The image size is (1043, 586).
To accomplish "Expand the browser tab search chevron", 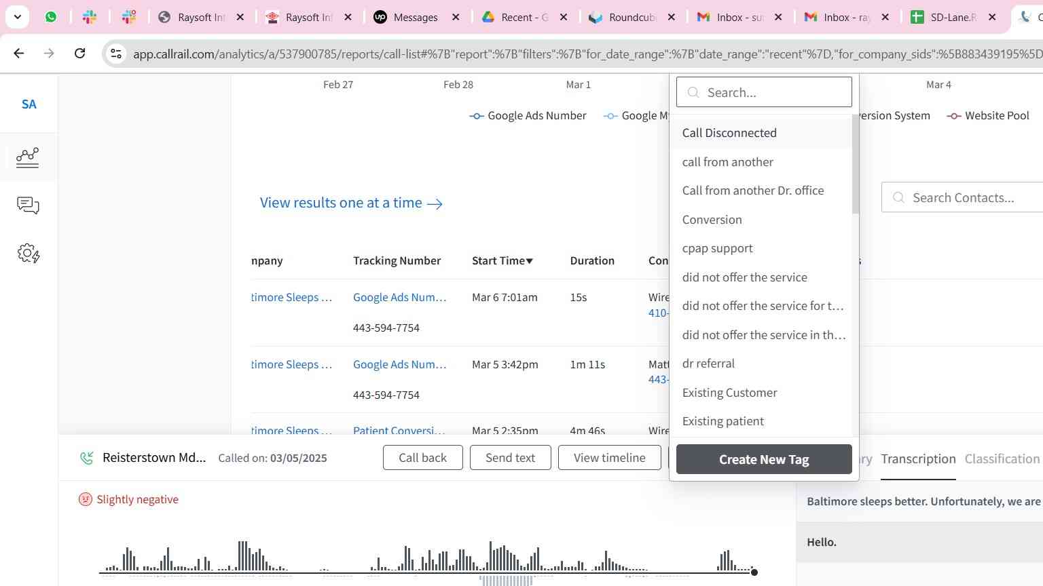I will tap(17, 17).
